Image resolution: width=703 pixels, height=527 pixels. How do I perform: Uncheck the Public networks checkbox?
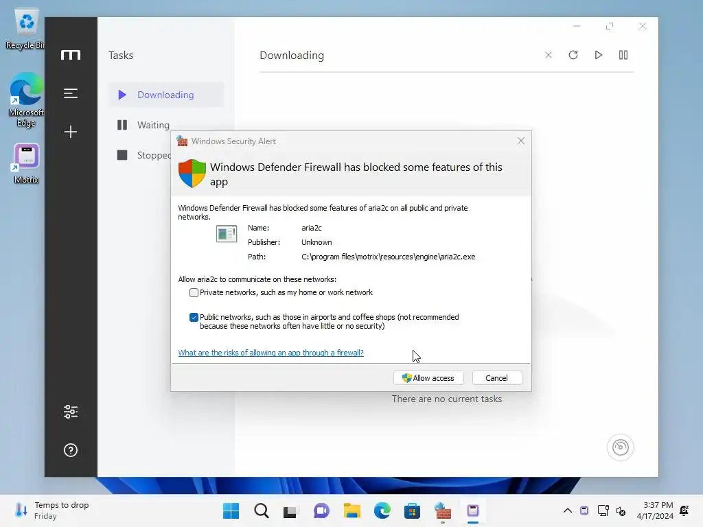coord(194,317)
